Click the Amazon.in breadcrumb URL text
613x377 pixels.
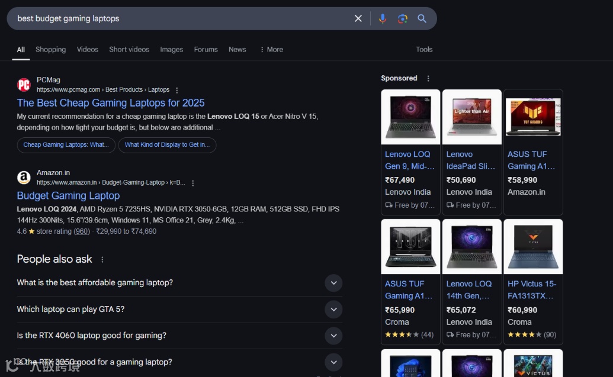pos(111,183)
